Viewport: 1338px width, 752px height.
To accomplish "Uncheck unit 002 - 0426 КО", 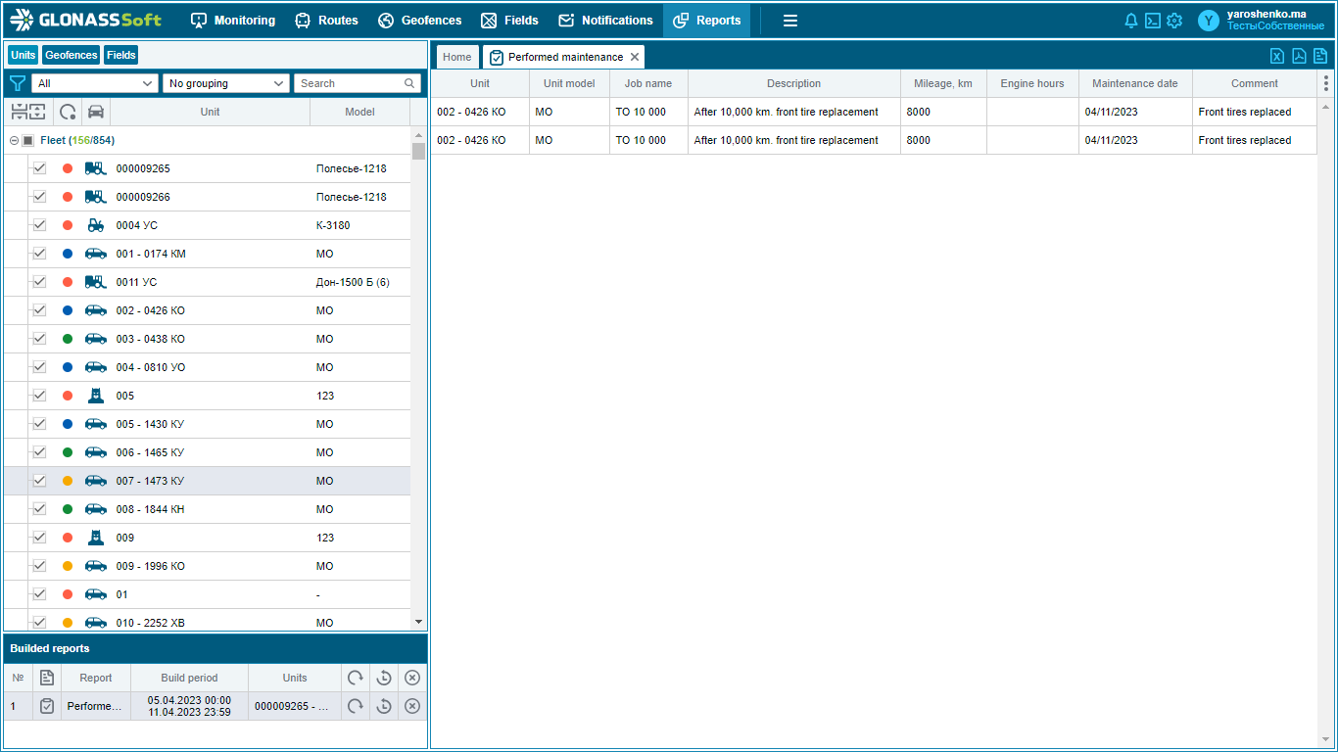I will 40,310.
